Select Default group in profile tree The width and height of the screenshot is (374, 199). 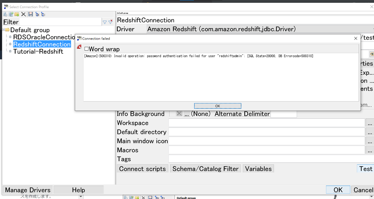tap(30, 30)
